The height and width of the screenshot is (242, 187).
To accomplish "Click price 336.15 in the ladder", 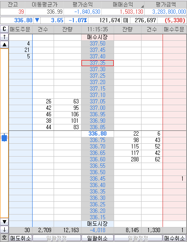I will click(x=97, y=217).
